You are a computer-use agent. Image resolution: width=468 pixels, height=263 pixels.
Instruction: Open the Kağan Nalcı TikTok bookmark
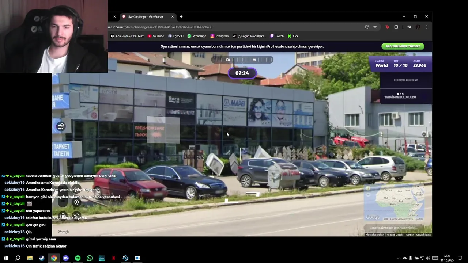[249, 36]
